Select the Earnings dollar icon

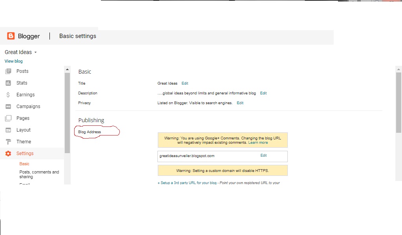click(8, 95)
